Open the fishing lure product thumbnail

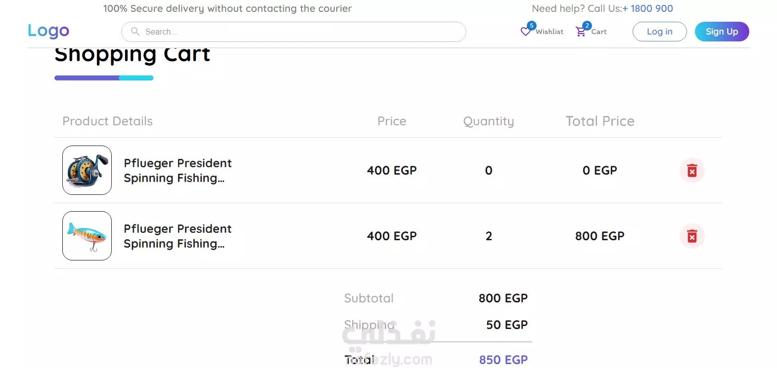point(87,236)
